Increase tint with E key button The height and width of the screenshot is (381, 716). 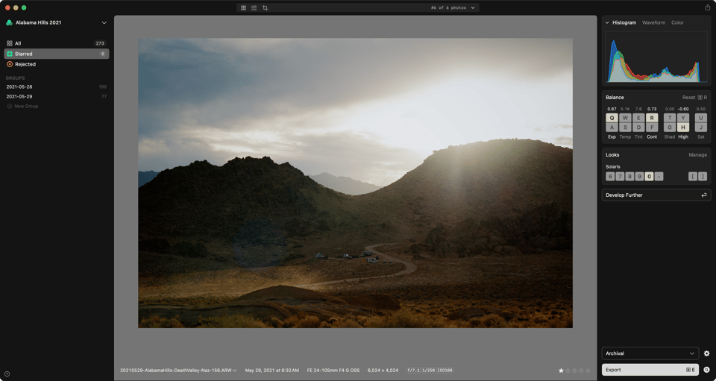(x=638, y=118)
